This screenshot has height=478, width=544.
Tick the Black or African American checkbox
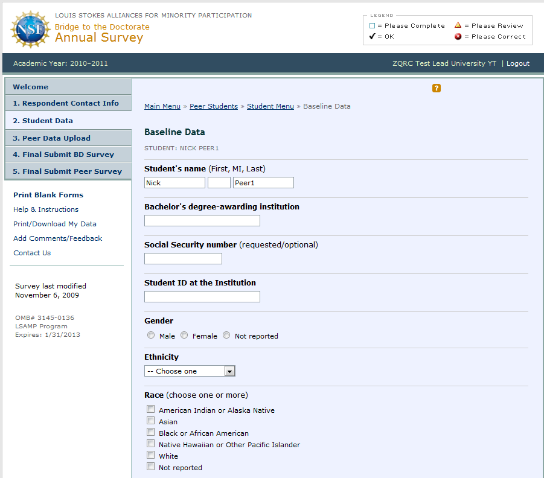point(151,433)
